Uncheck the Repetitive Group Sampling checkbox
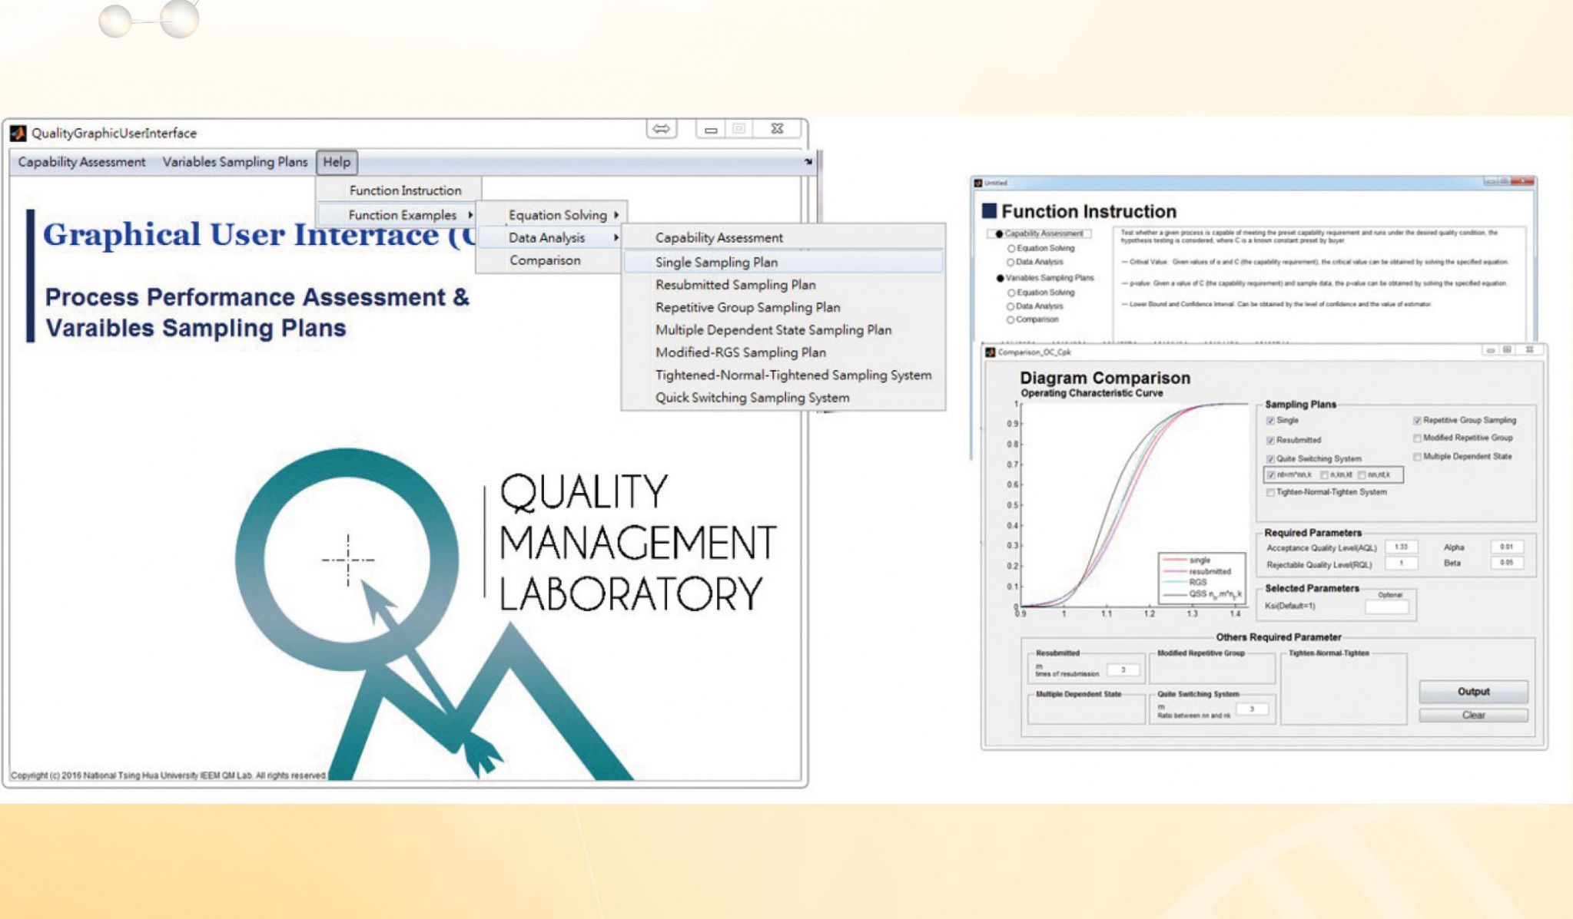The width and height of the screenshot is (1573, 919). point(1416,421)
